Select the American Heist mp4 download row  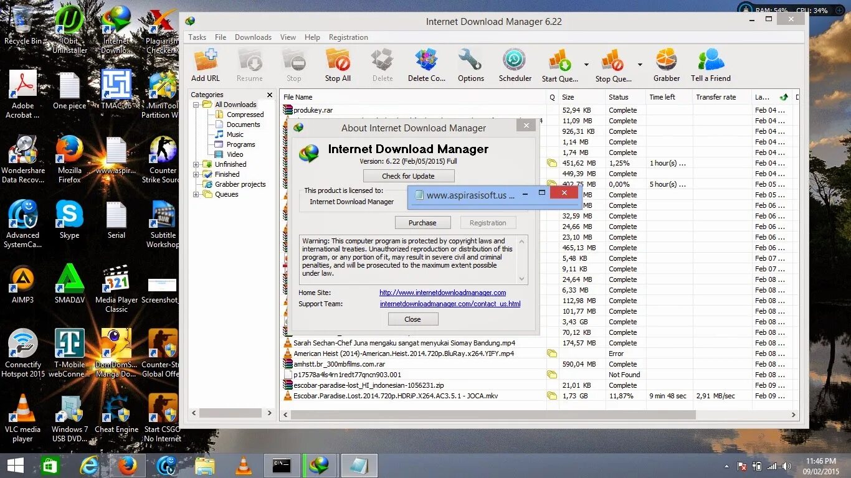point(540,354)
